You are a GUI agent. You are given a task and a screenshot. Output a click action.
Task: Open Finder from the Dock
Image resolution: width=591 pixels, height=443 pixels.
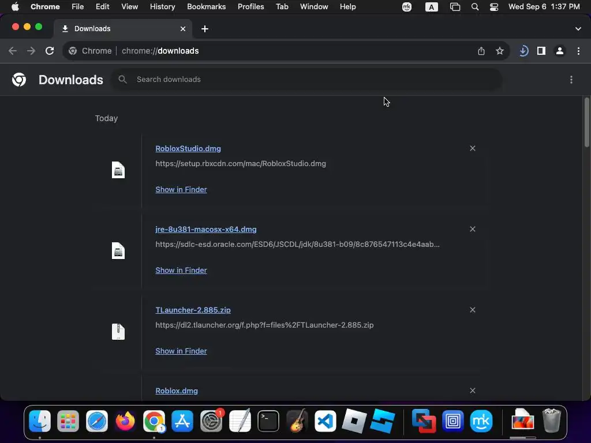[x=40, y=421]
